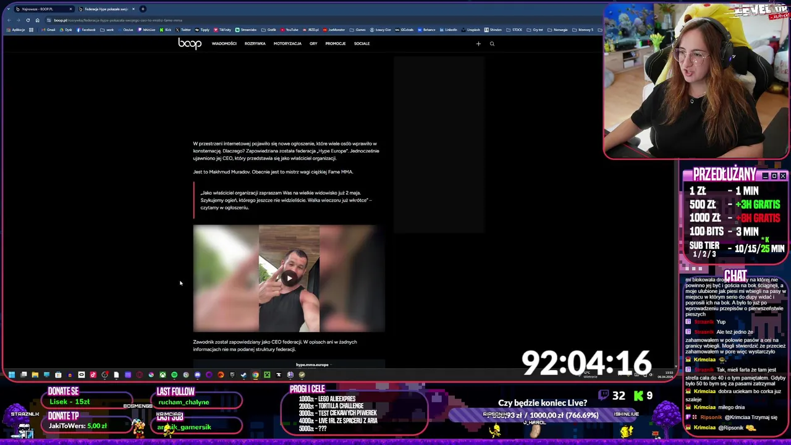Click the boop logo
791x445 pixels.
(x=190, y=43)
